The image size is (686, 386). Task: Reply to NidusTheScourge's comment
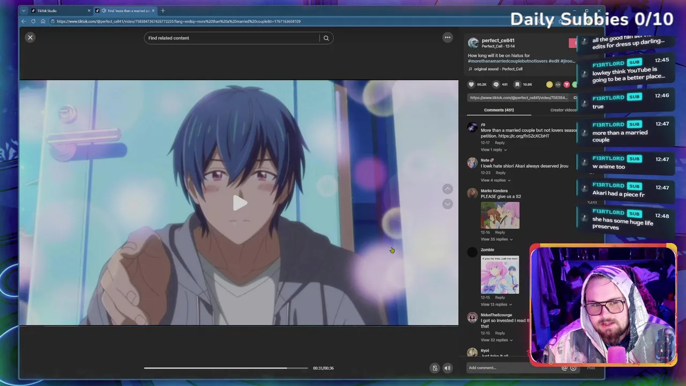[500, 333]
